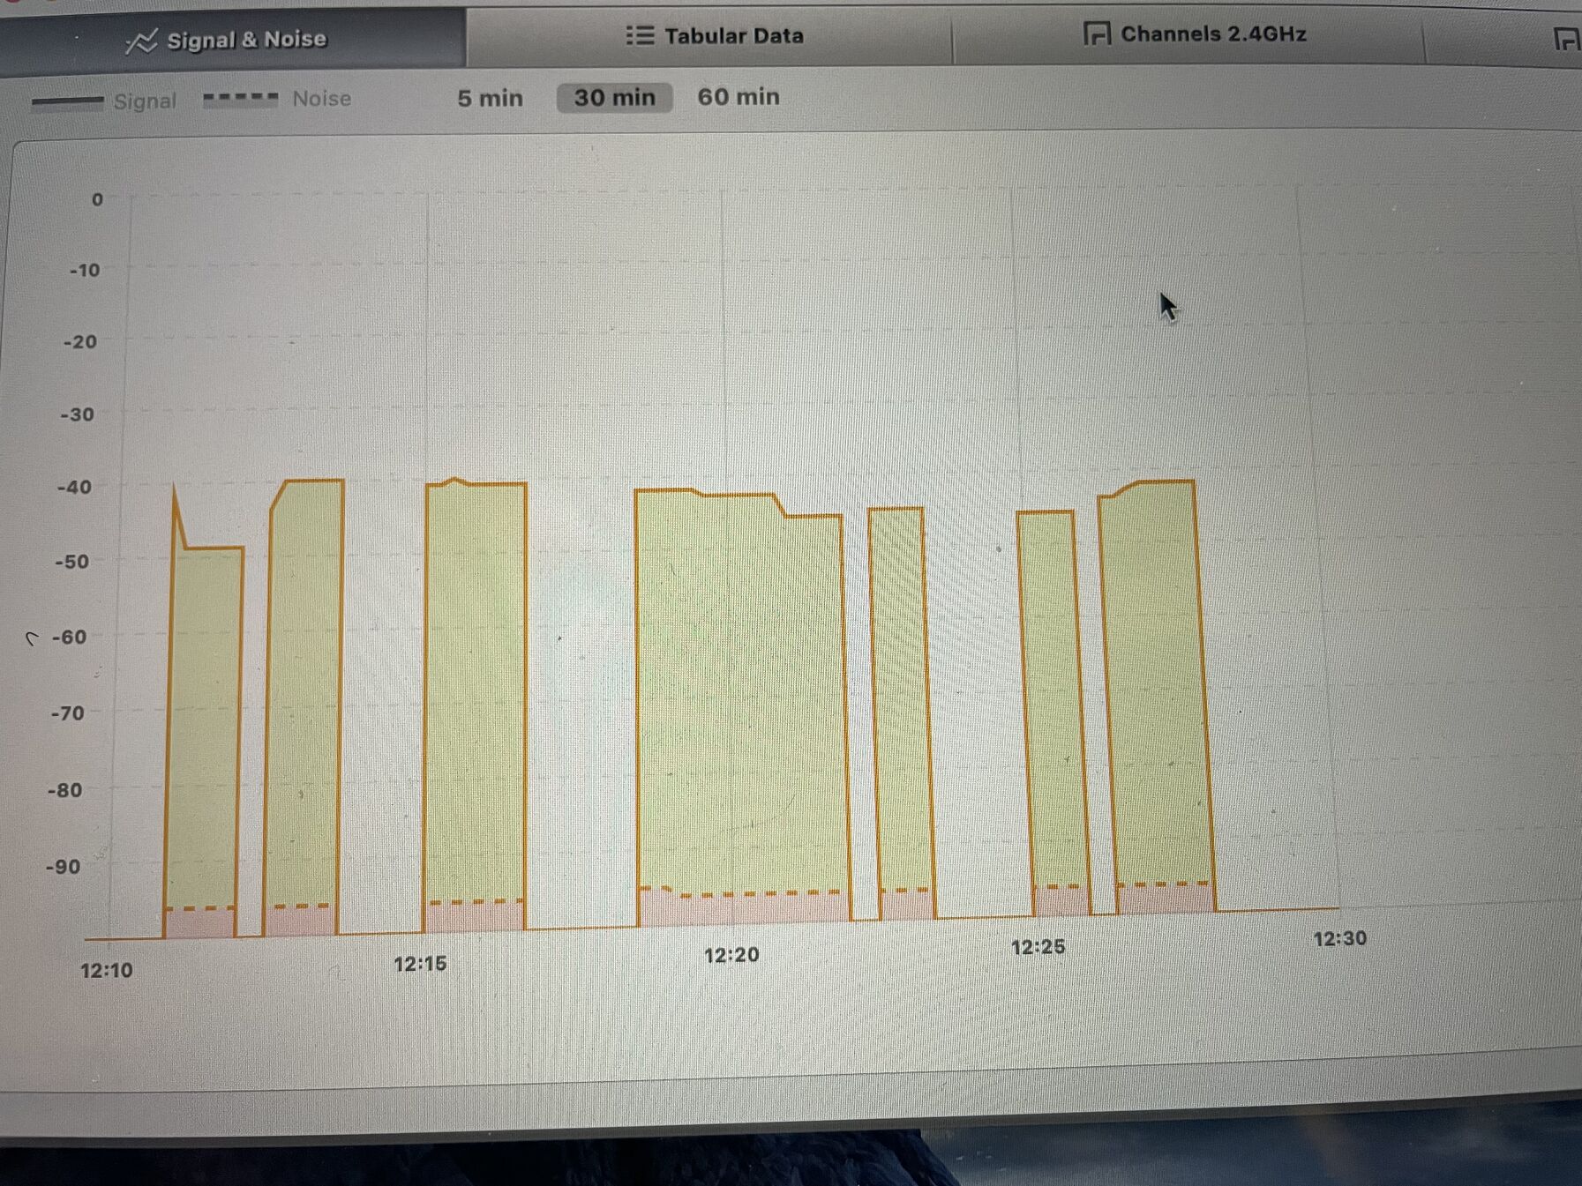Click the Signal legend label
This screenshot has height=1186, width=1582.
click(145, 101)
